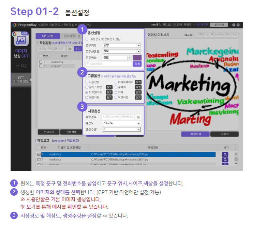
Task: Preview the 픽셀아트 style with 보기
Action: coord(138,97)
